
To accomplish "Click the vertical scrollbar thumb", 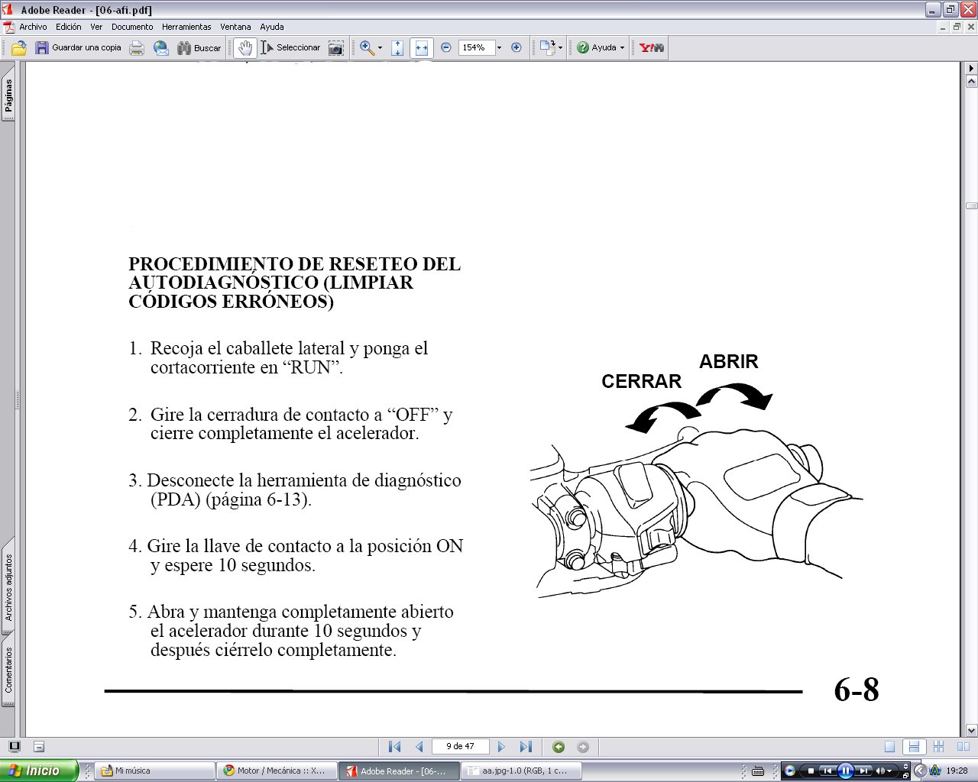I will [x=971, y=206].
